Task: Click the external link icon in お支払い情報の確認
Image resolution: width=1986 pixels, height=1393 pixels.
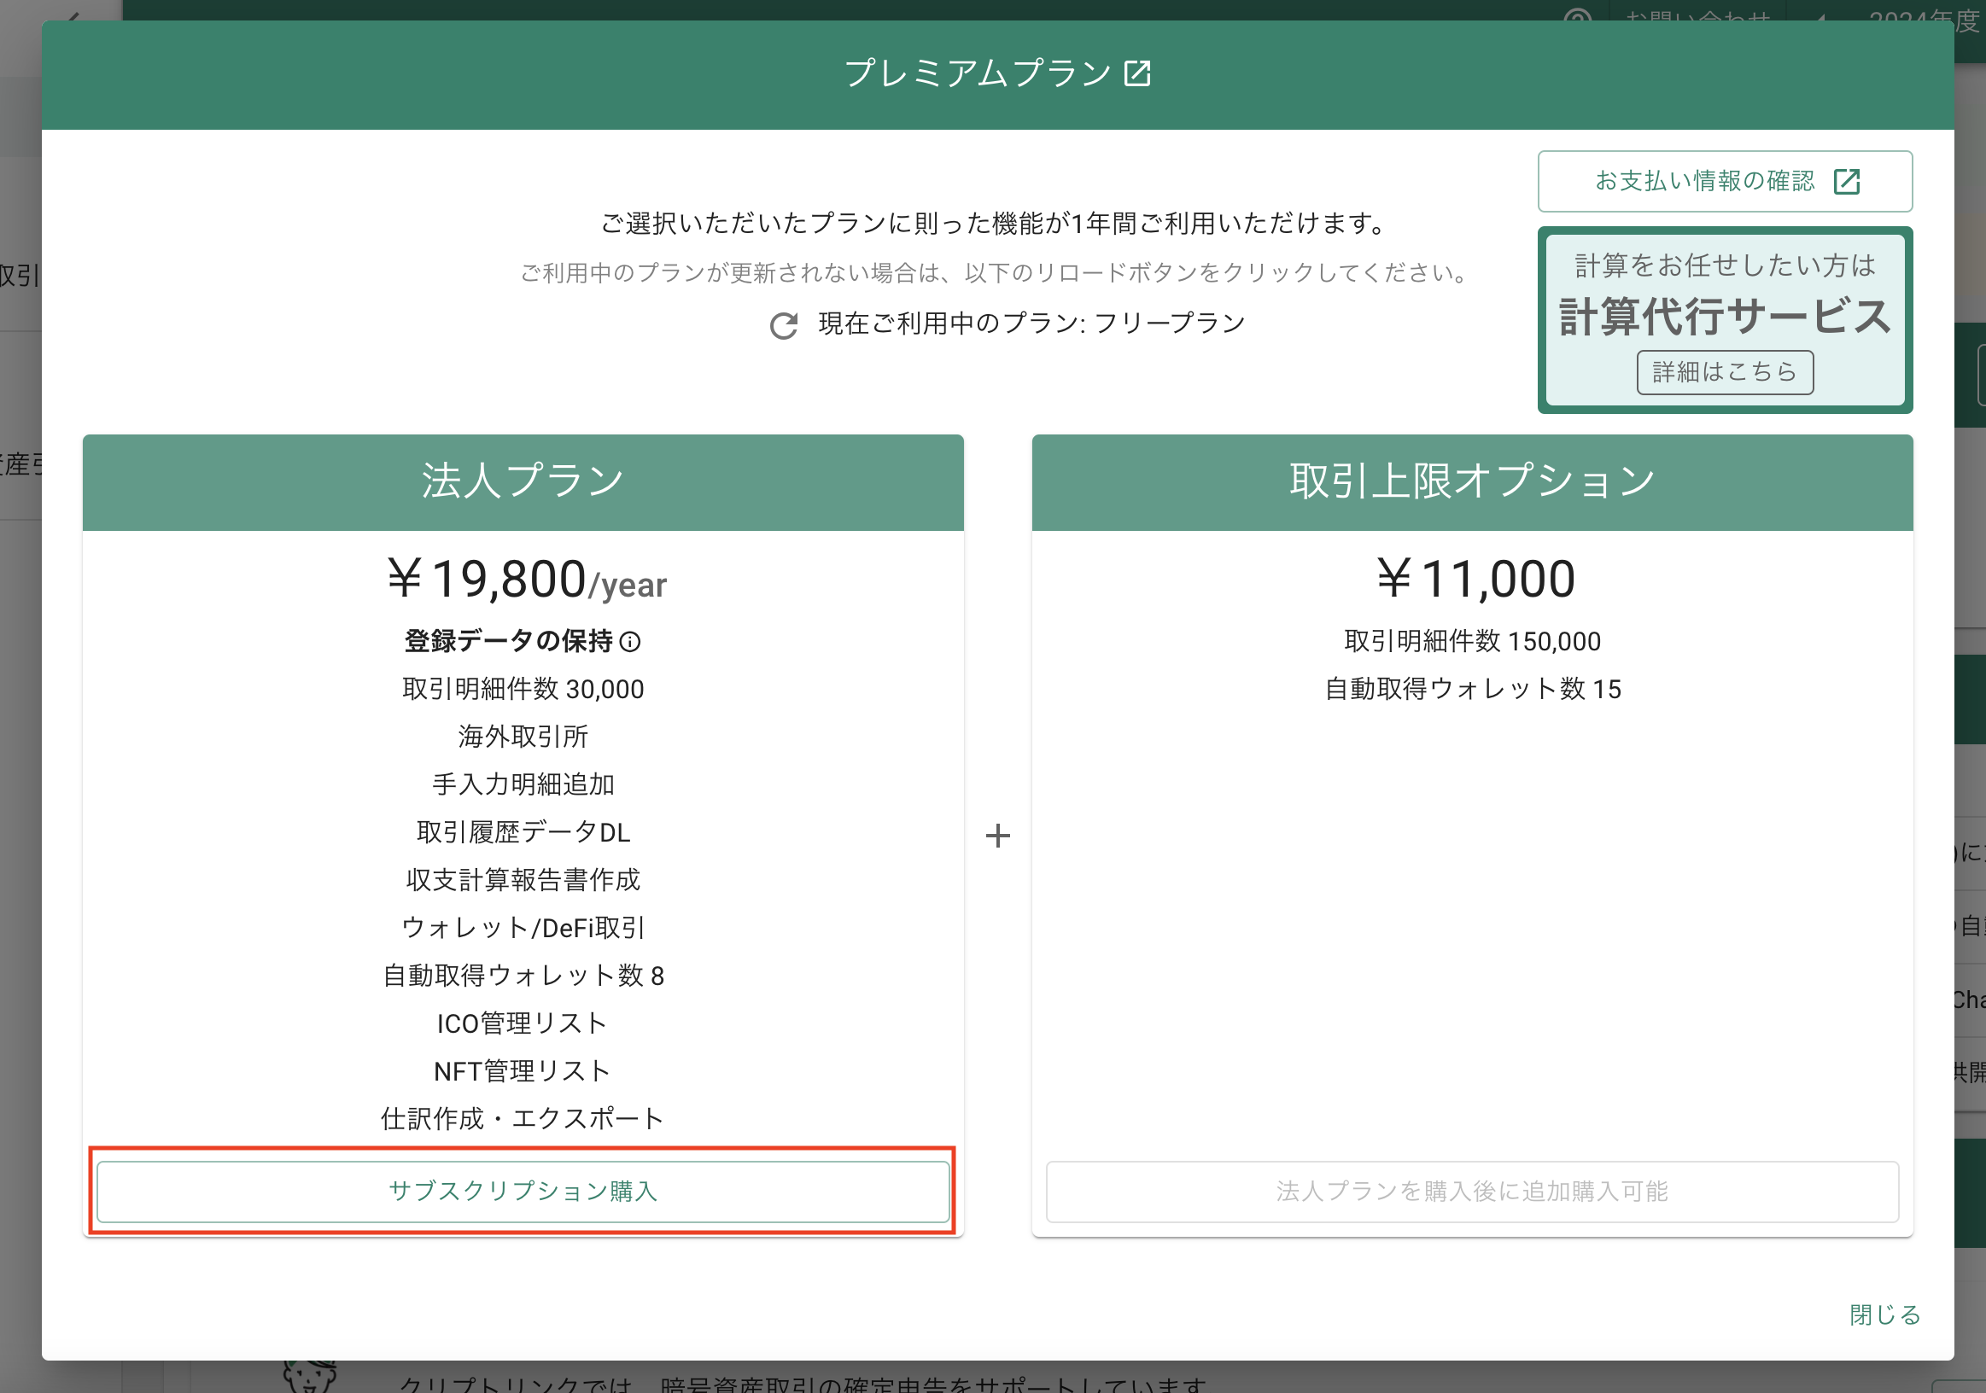Action: pos(1846,182)
